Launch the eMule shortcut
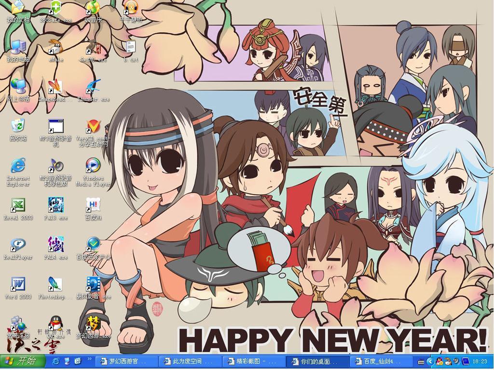This screenshot has height=370, width=494. coord(55,48)
